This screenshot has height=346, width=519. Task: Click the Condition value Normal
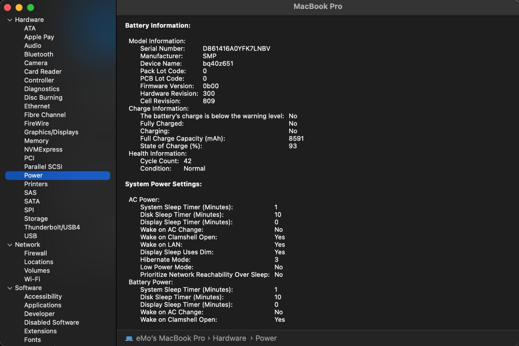point(194,169)
